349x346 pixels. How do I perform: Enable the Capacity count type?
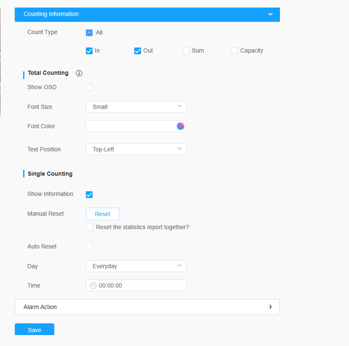point(235,51)
